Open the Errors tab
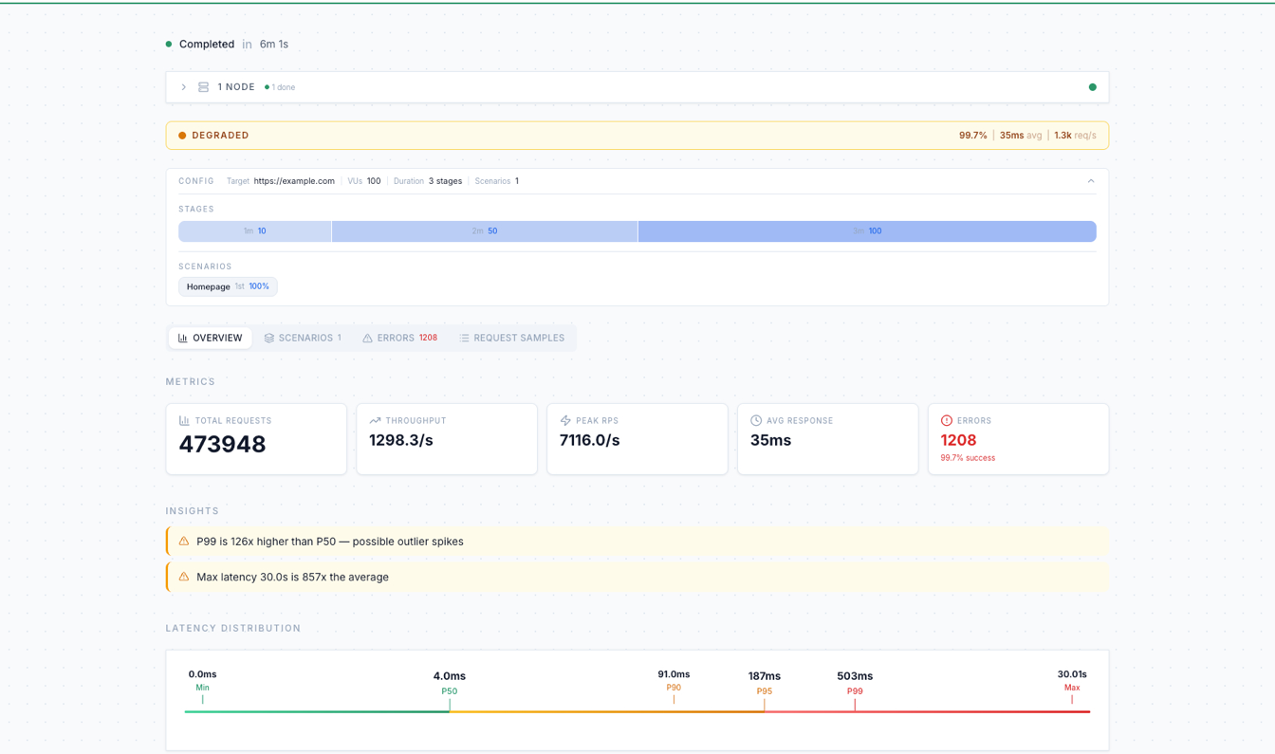1275x754 pixels. [x=399, y=338]
